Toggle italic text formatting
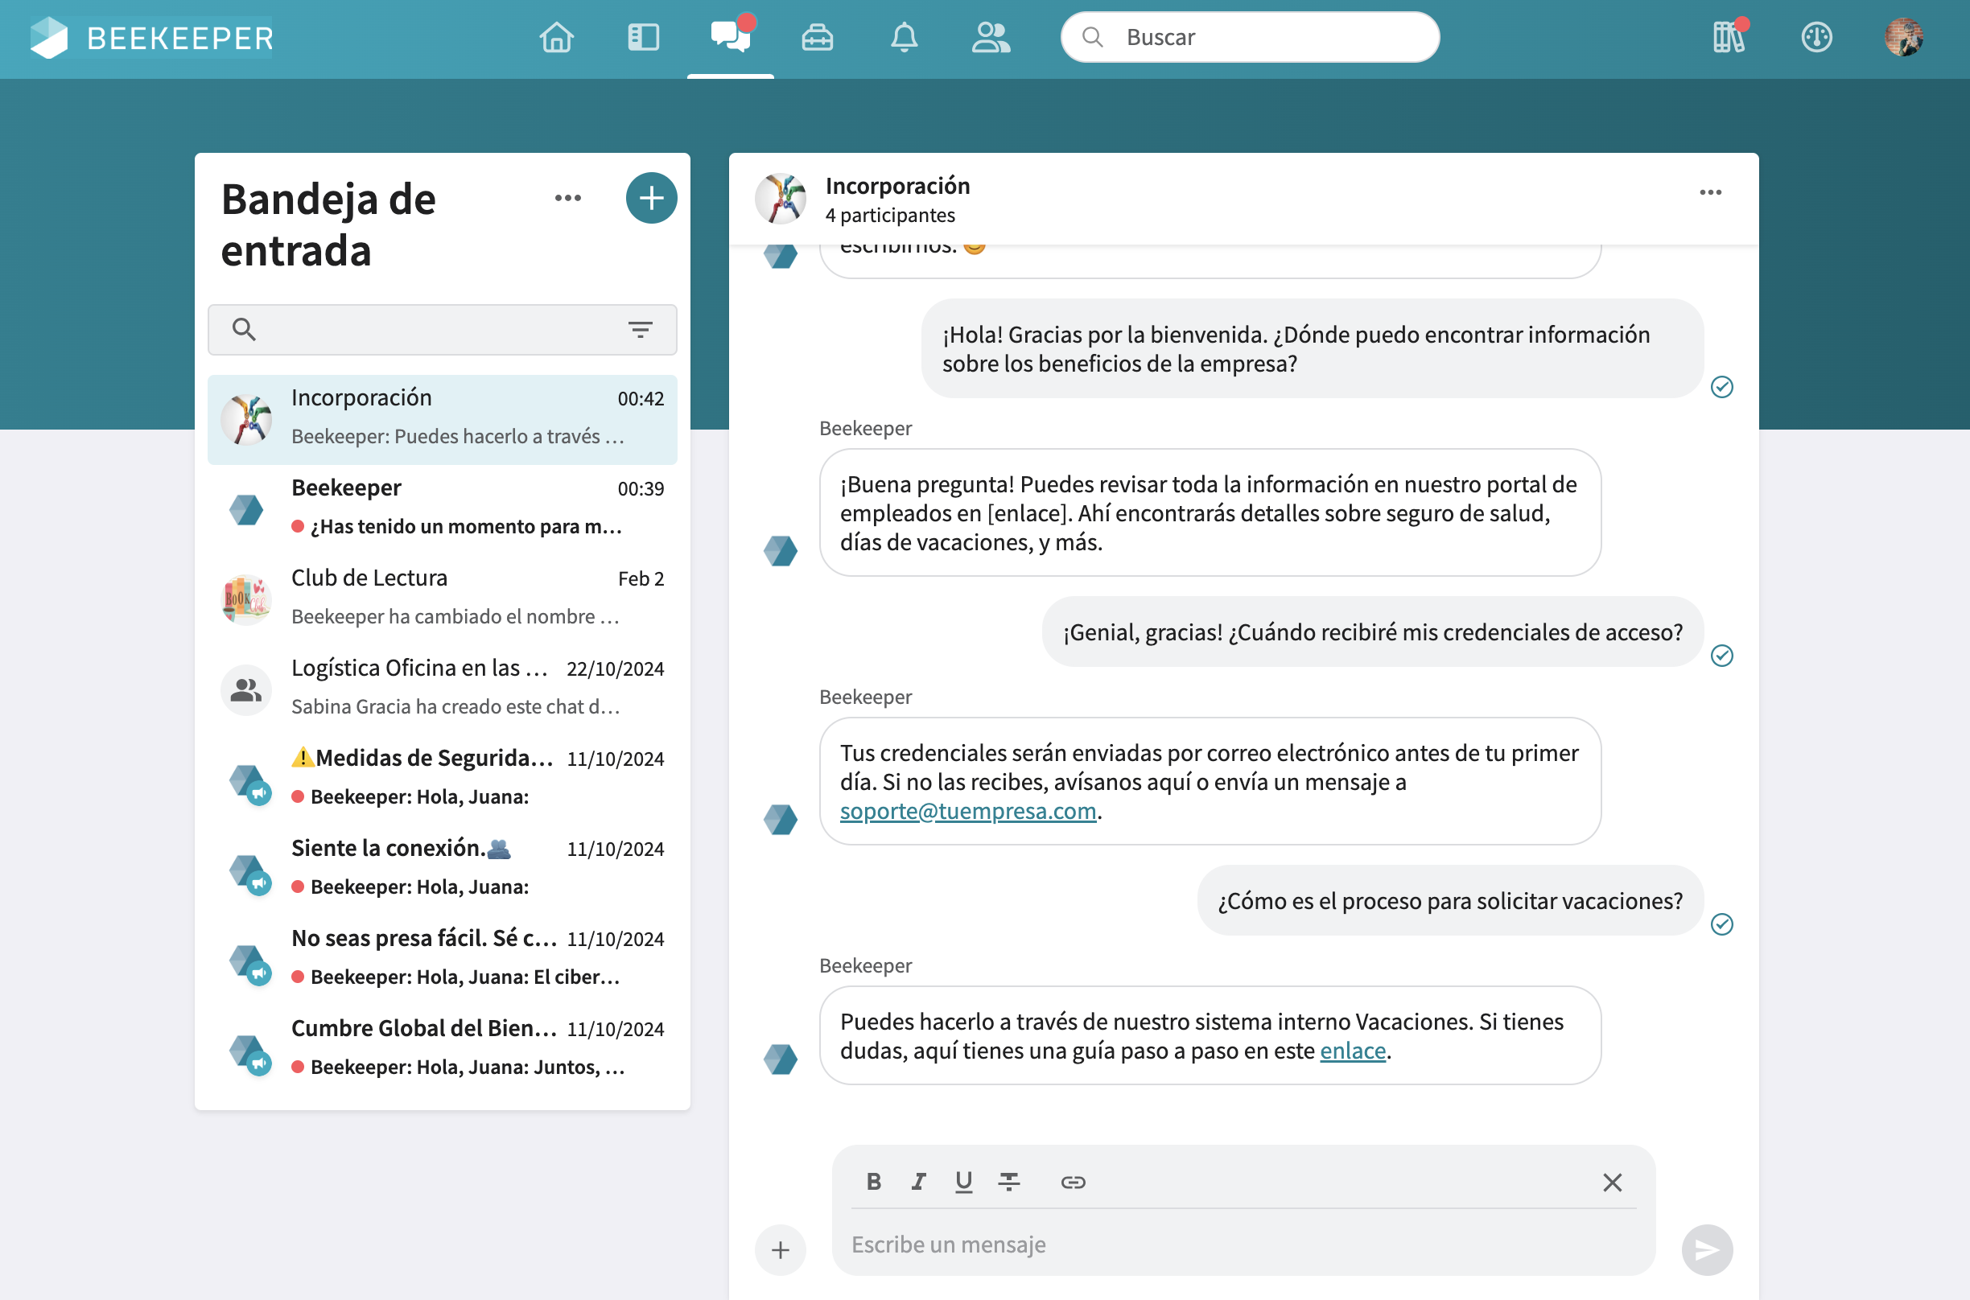Viewport: 1970px width, 1300px height. (918, 1182)
